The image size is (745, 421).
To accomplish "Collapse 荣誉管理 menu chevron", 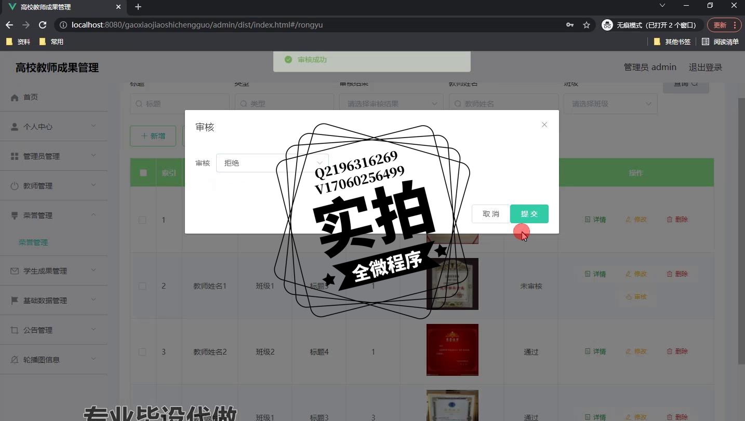I will click(x=94, y=215).
